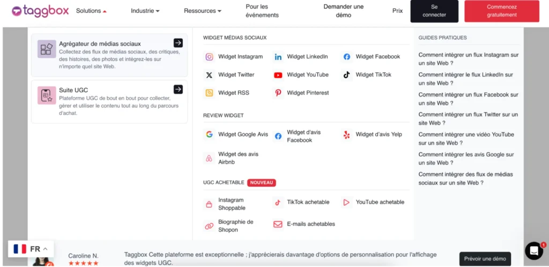Click the Suite UGC card icon

tap(47, 95)
